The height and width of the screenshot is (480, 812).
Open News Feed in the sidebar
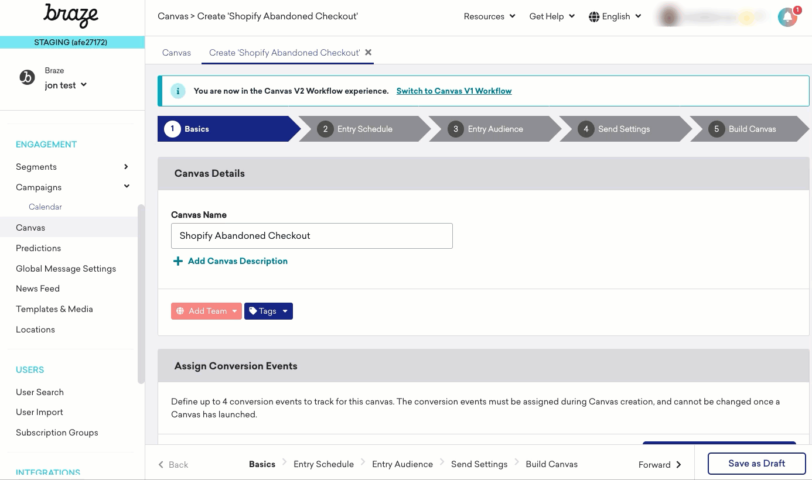pos(37,289)
